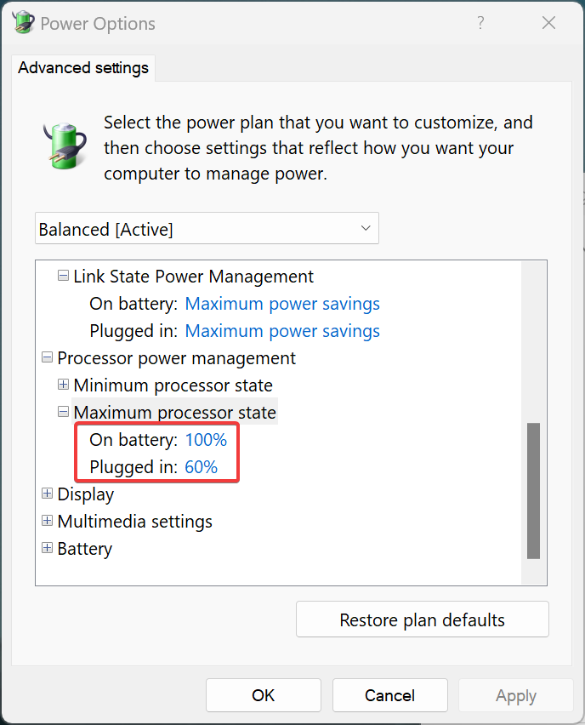Image resolution: width=585 pixels, height=725 pixels.
Task: Click Restore plan defaults button
Action: [x=422, y=619]
